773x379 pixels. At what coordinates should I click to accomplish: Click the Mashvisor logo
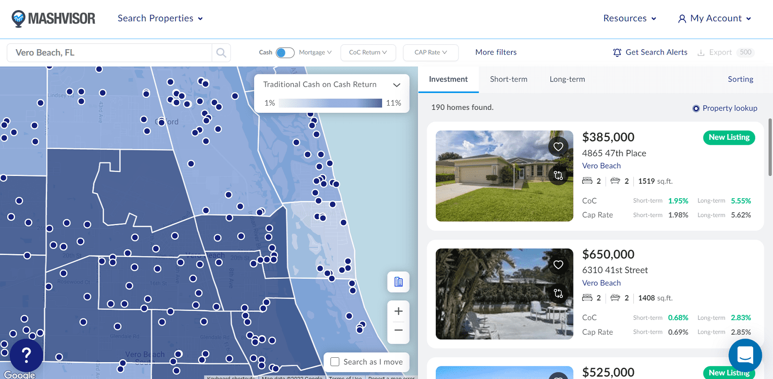(x=53, y=18)
